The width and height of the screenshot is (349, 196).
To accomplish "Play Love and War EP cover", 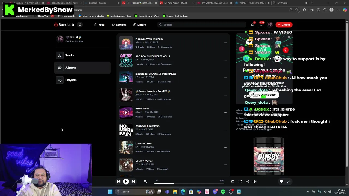I will [126, 147].
